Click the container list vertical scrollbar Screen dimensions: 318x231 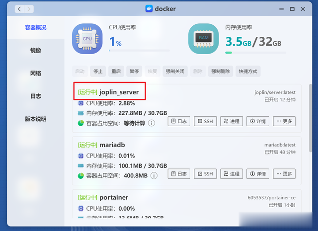(310, 118)
